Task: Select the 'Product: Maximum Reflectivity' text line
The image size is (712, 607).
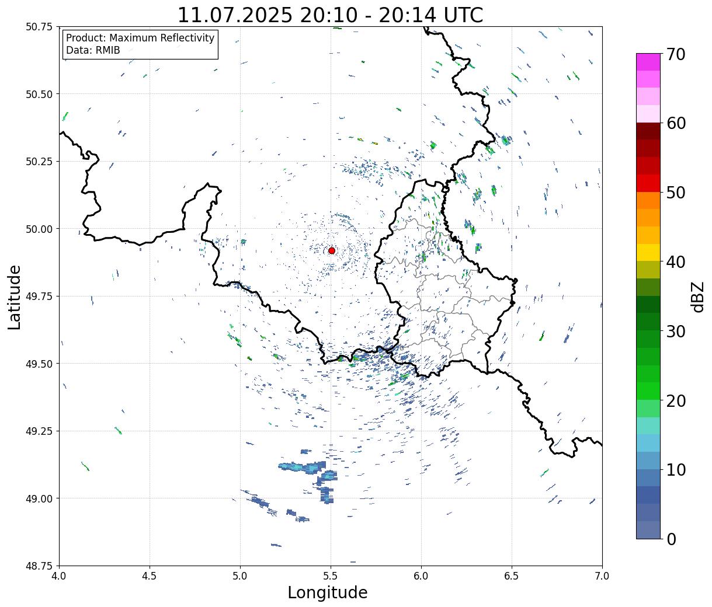Action: [140, 38]
